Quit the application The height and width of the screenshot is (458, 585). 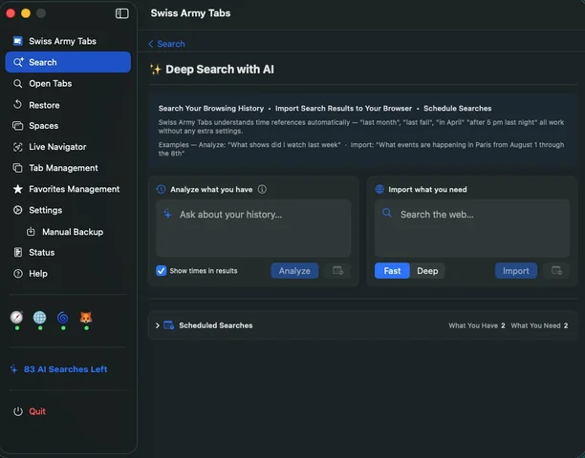click(37, 411)
